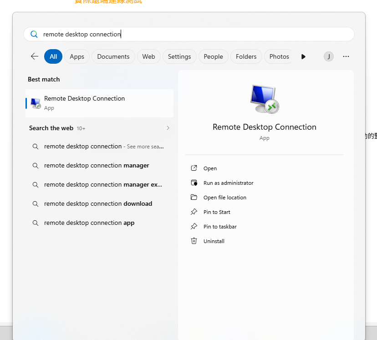This screenshot has height=340, width=377.
Task: Expand Search the web chevron
Action: pyautogui.click(x=168, y=128)
